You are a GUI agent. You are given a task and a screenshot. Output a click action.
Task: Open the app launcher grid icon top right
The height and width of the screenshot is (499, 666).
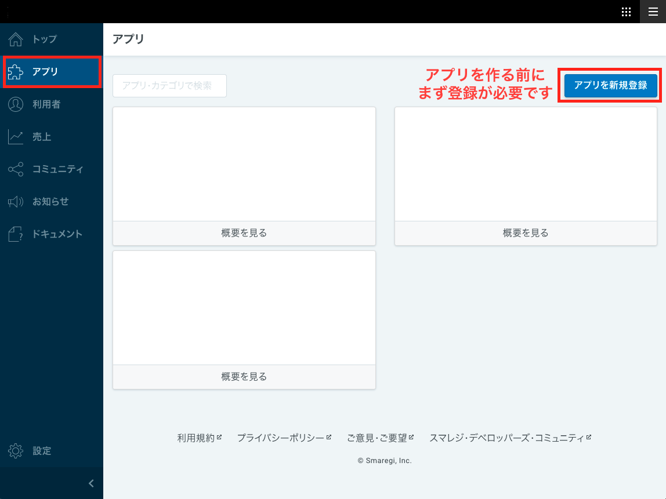point(626,12)
